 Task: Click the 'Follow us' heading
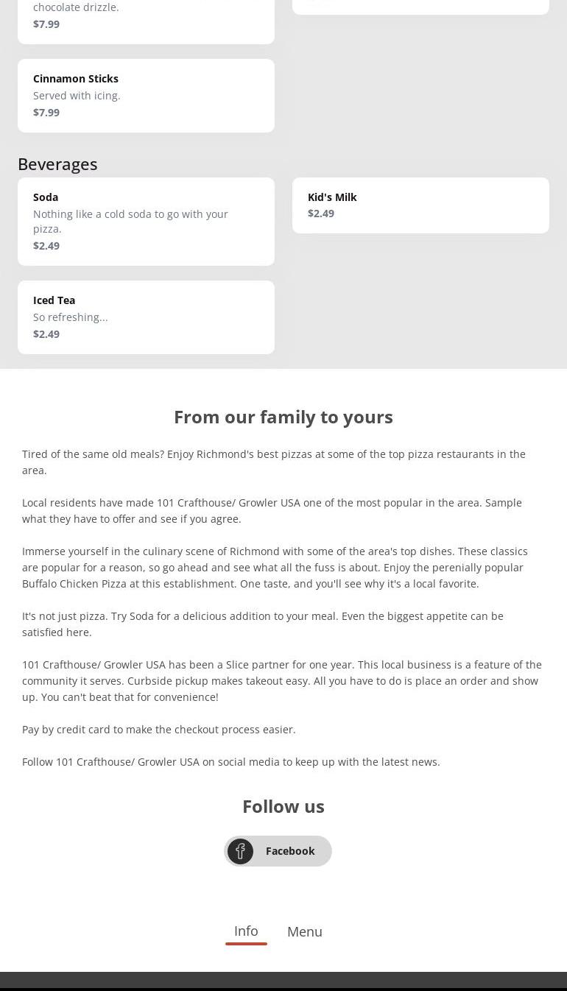coord(283,806)
